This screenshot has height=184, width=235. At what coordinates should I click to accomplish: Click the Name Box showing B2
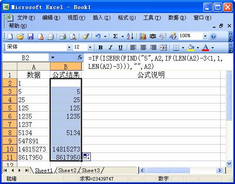[x=26, y=58]
